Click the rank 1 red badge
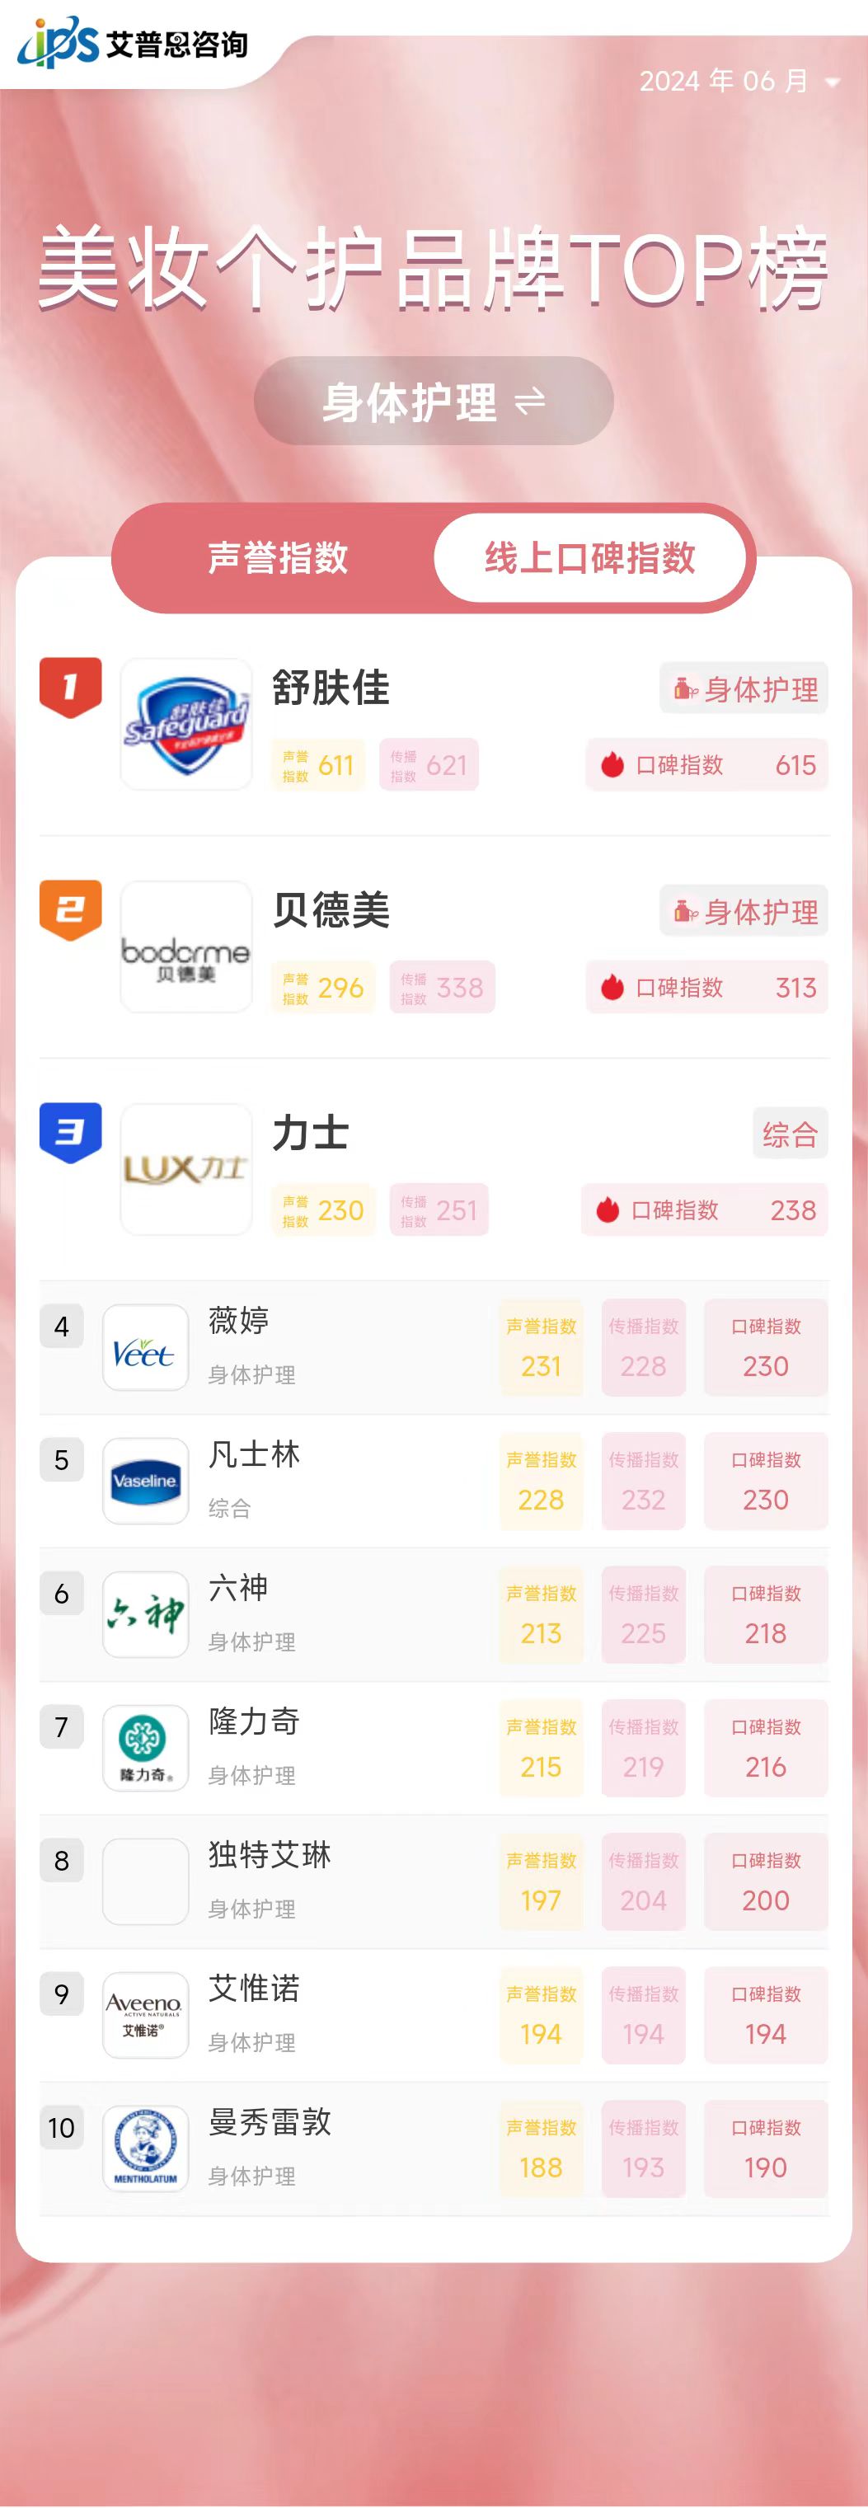Viewport: 868px width, 2508px height. [70, 687]
